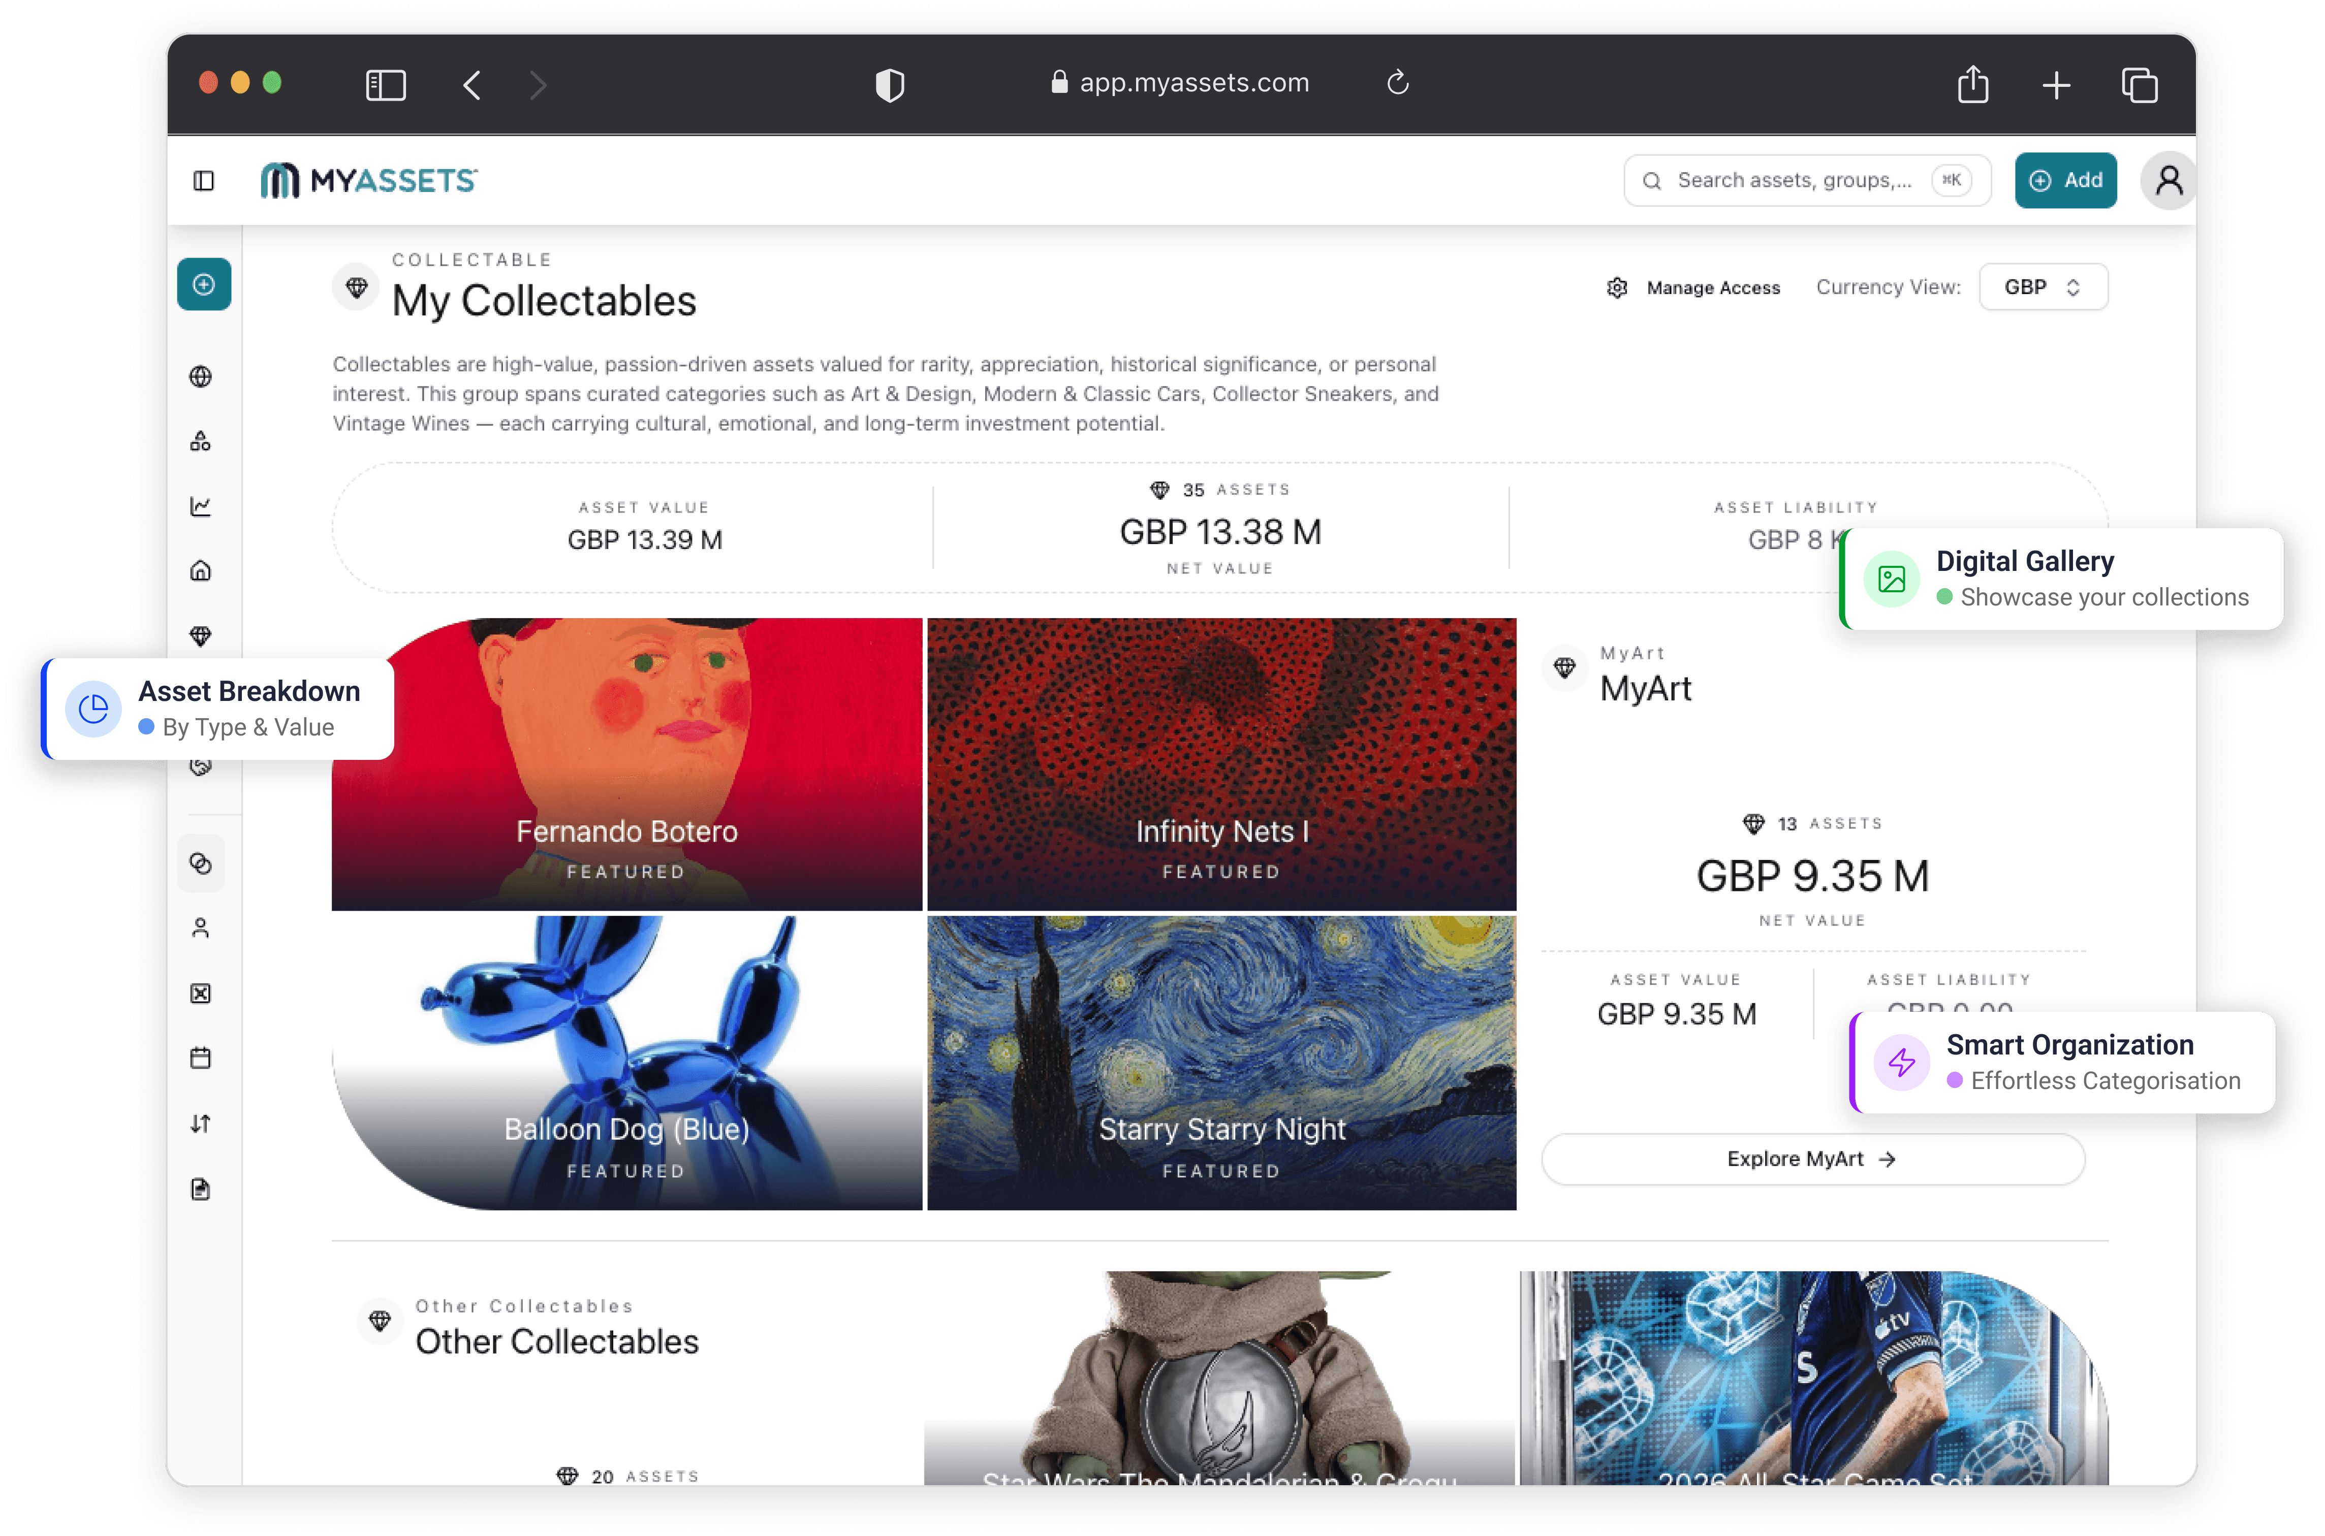
Task: Click the browser privacy shield icon
Action: [x=890, y=84]
